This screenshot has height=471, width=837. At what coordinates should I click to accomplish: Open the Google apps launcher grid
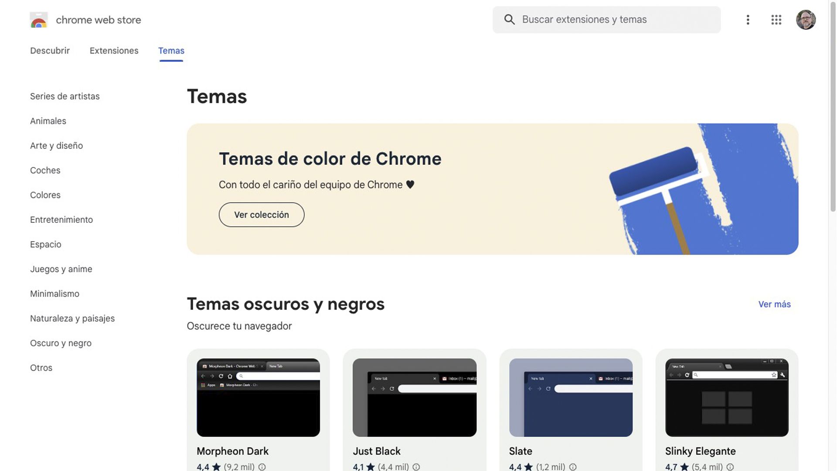pyautogui.click(x=776, y=20)
